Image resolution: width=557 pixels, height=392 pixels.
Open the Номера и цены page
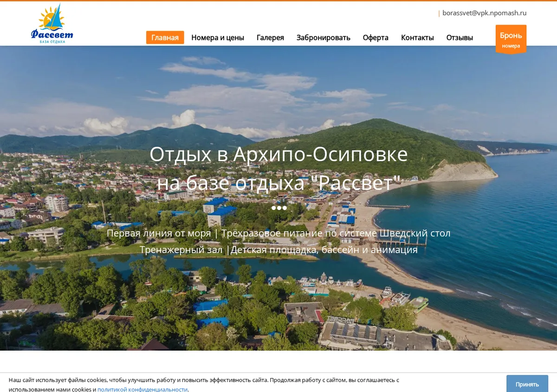218,38
